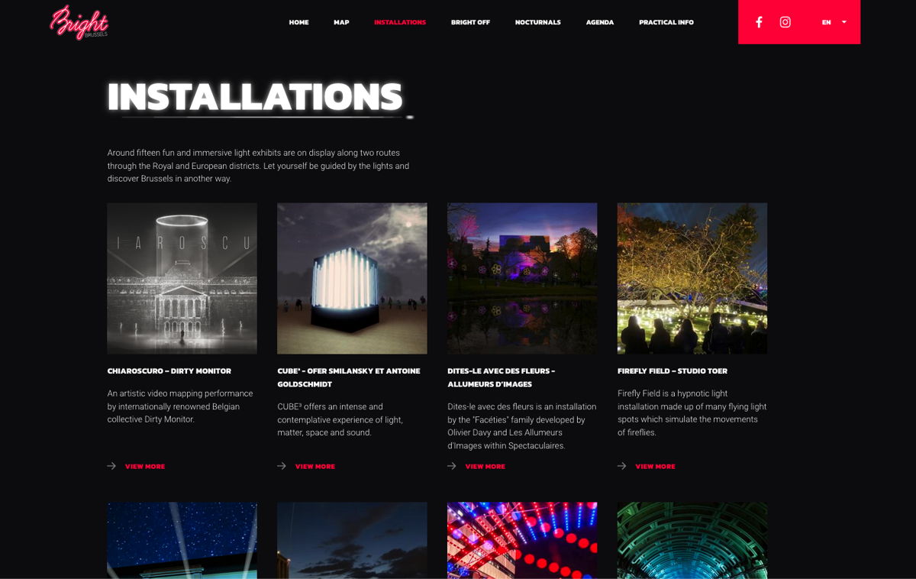Click arrow icon beside CUBE³ View More
Screen dimensions: 916x579
pos(282,466)
